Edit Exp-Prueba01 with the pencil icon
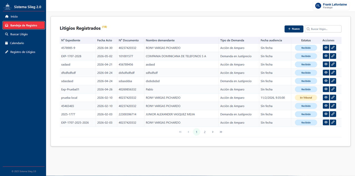355x176 pixels. (333, 89)
